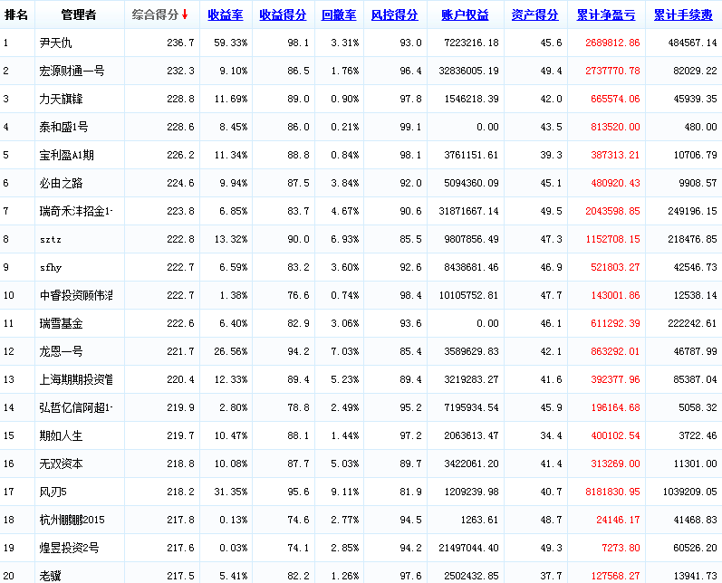722x583 pixels.
Task: Click 累计净盈亏 value 2689812.86
Action: 612,43
